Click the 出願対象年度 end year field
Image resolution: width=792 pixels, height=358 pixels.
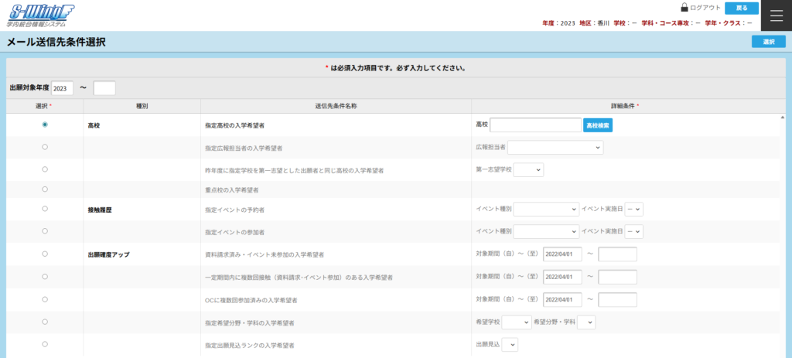(x=104, y=88)
